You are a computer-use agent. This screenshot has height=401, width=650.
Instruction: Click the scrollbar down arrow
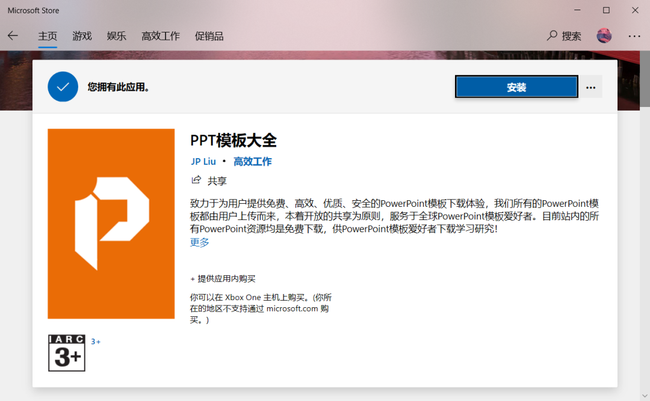pyautogui.click(x=645, y=396)
